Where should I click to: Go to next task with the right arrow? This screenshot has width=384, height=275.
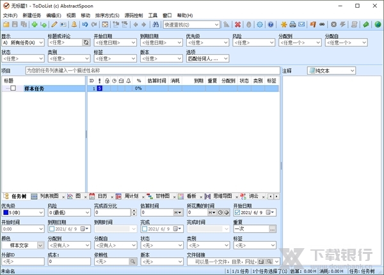(144, 24)
